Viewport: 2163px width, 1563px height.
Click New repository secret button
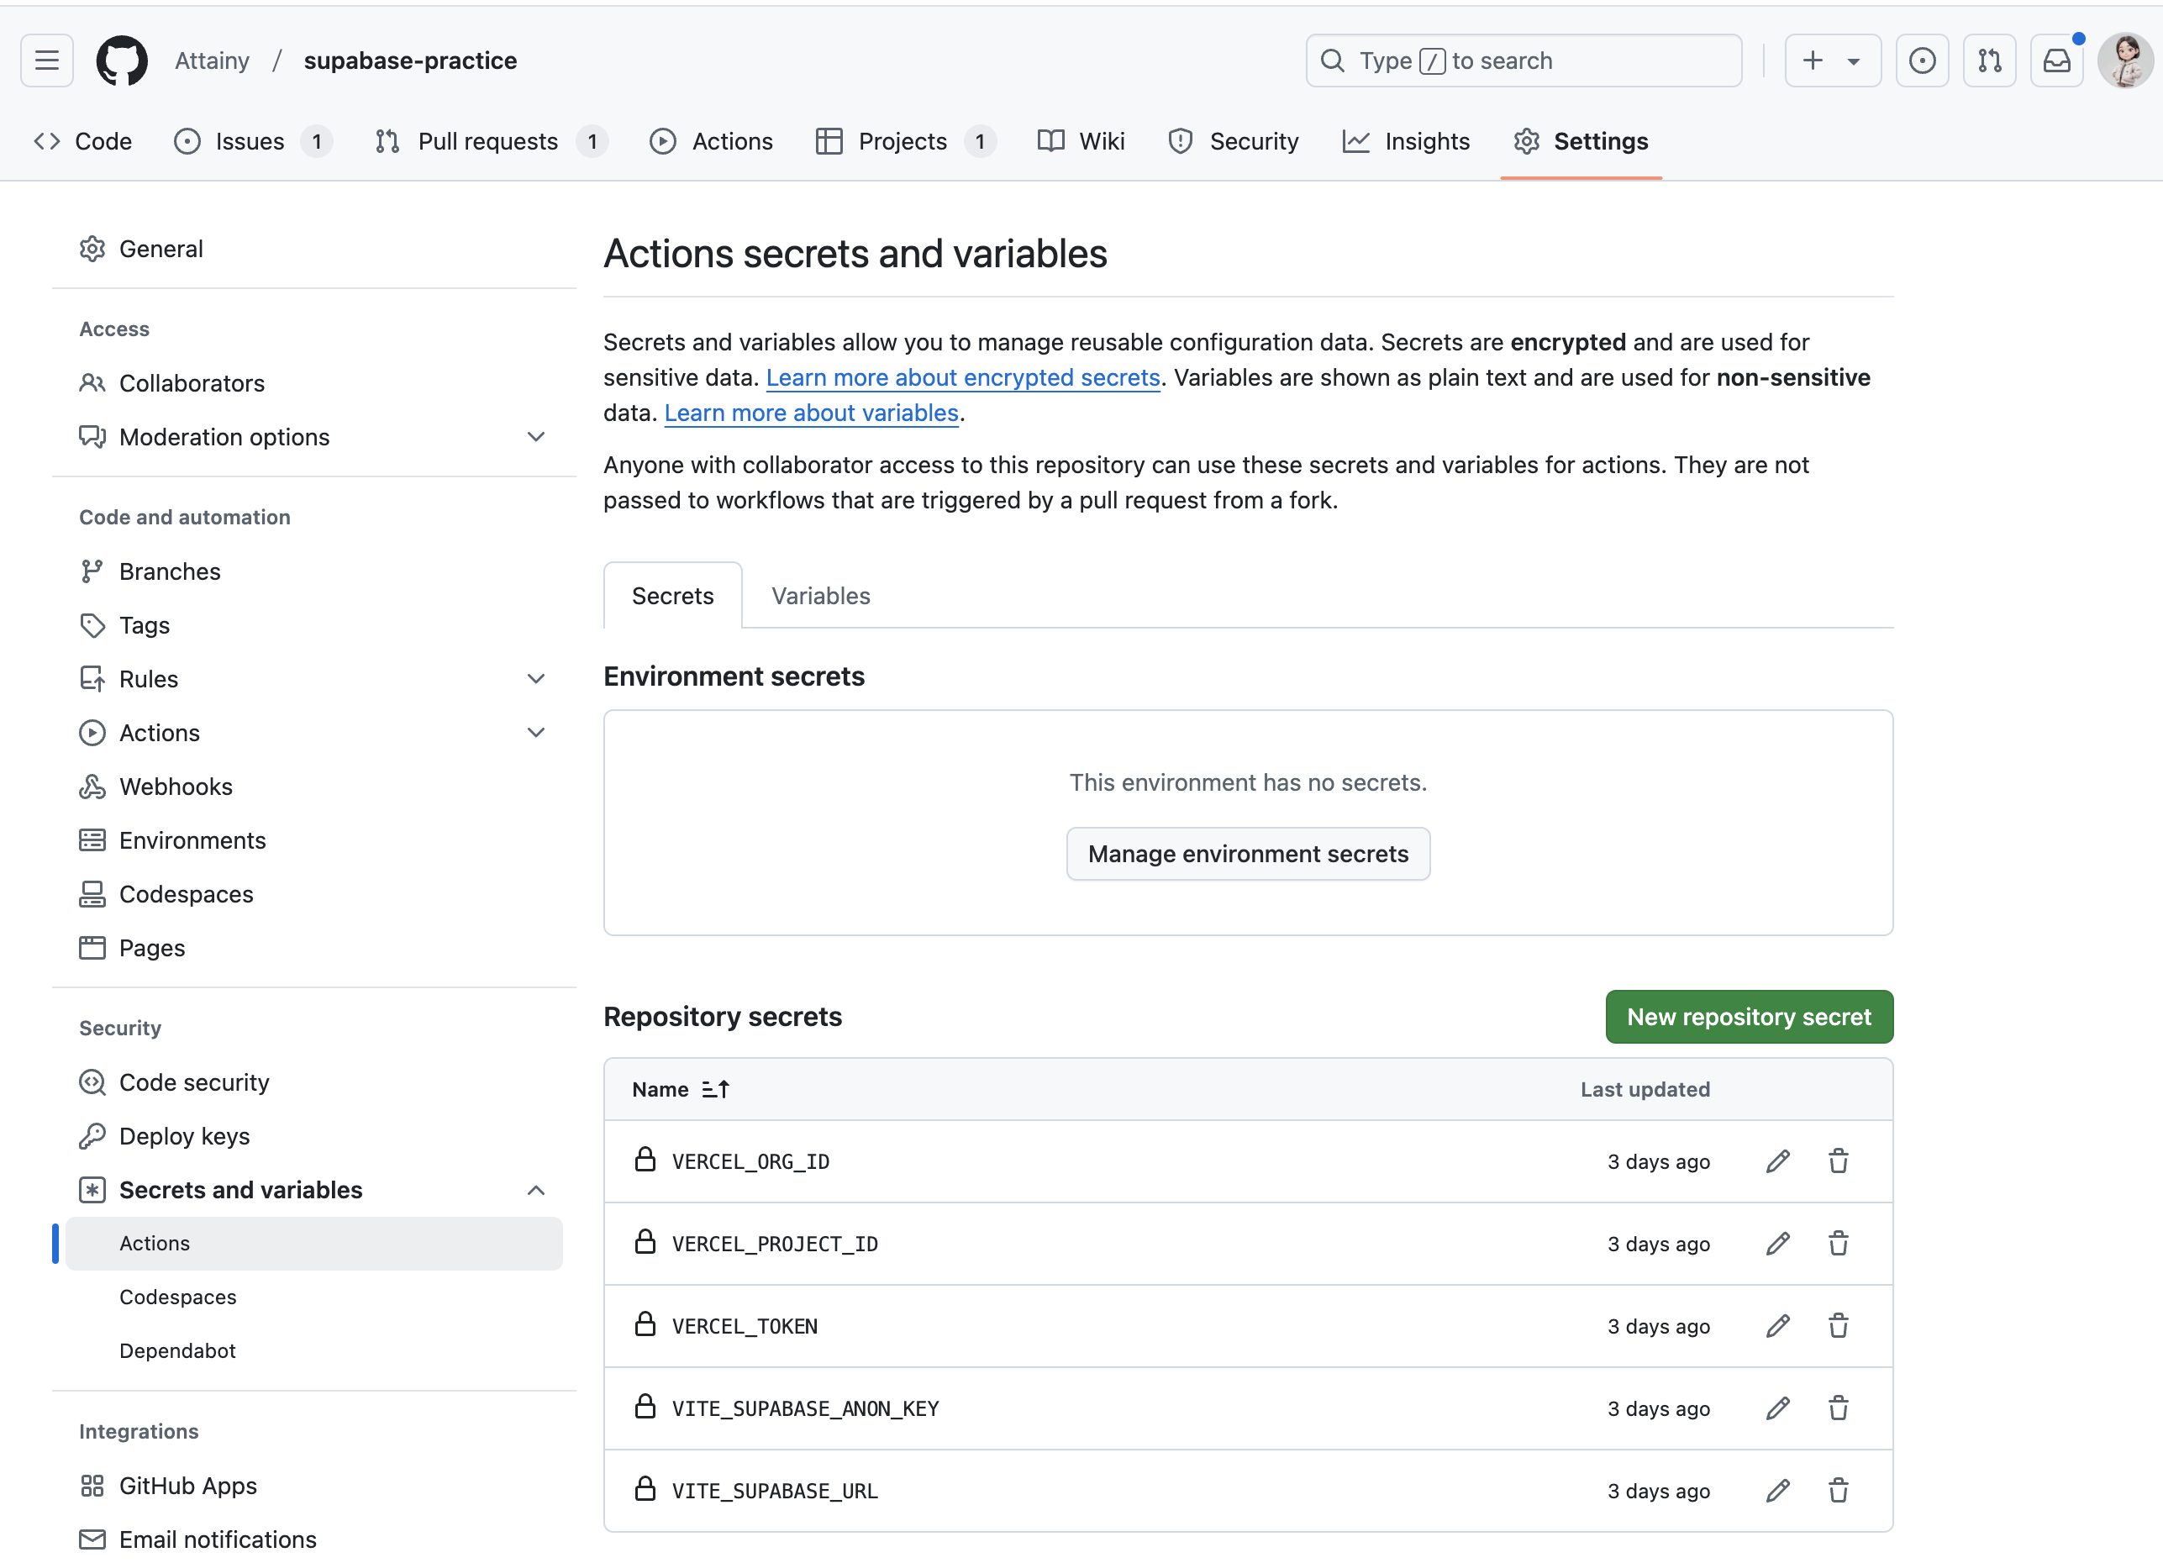coord(1748,1017)
